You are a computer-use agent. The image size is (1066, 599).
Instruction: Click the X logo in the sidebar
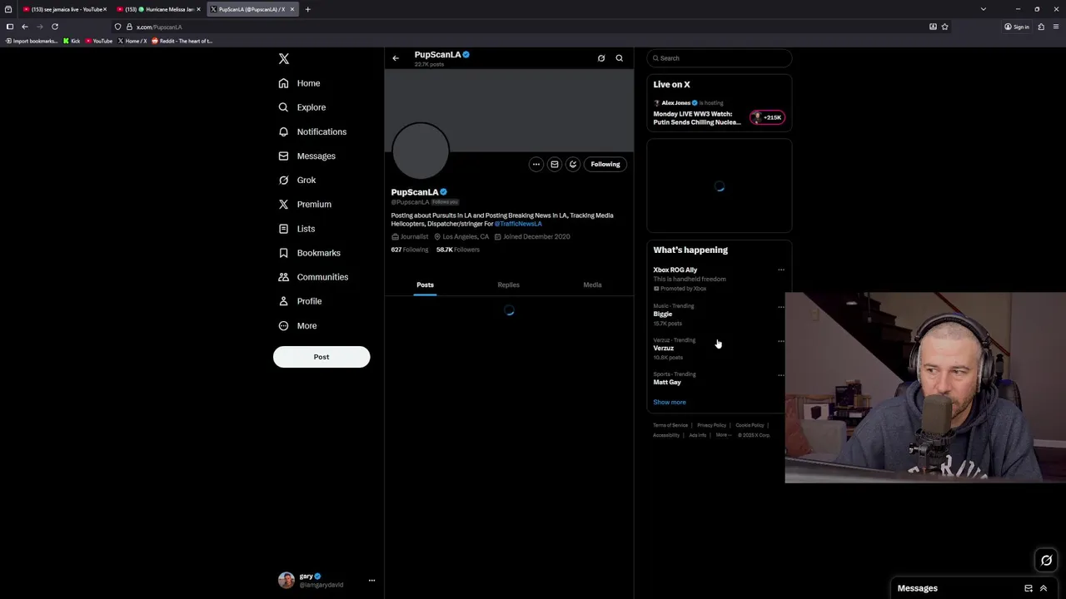(x=284, y=58)
